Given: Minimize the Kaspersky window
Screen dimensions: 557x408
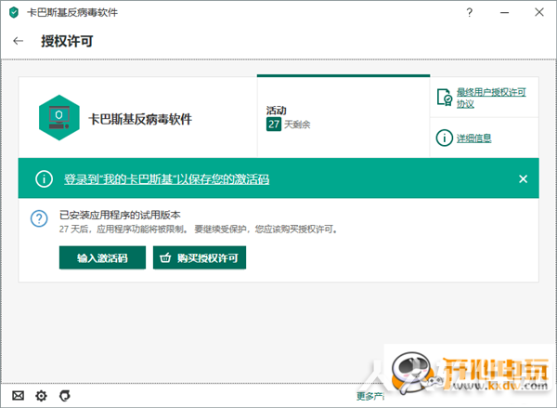Looking at the screenshot, I should (504, 12).
